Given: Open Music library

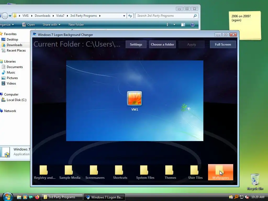Looking at the screenshot, I should (x=11, y=72).
